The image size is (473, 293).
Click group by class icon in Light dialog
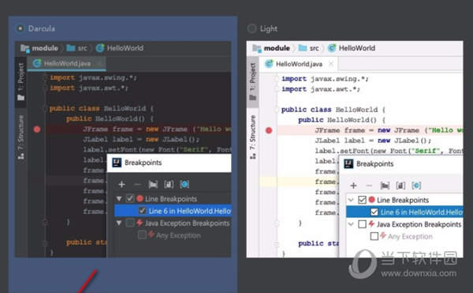pos(416,186)
